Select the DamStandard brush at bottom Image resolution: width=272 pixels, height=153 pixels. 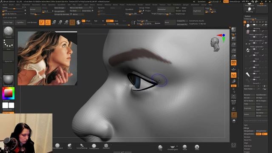click(58, 146)
